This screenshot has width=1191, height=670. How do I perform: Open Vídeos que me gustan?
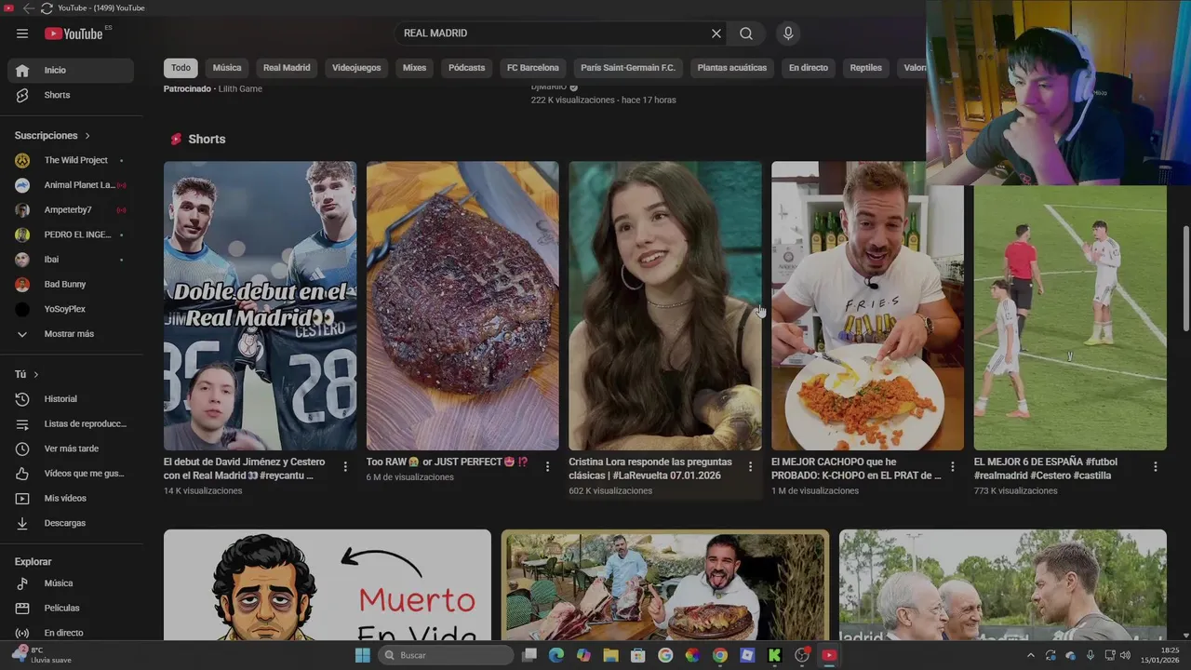tap(71, 473)
